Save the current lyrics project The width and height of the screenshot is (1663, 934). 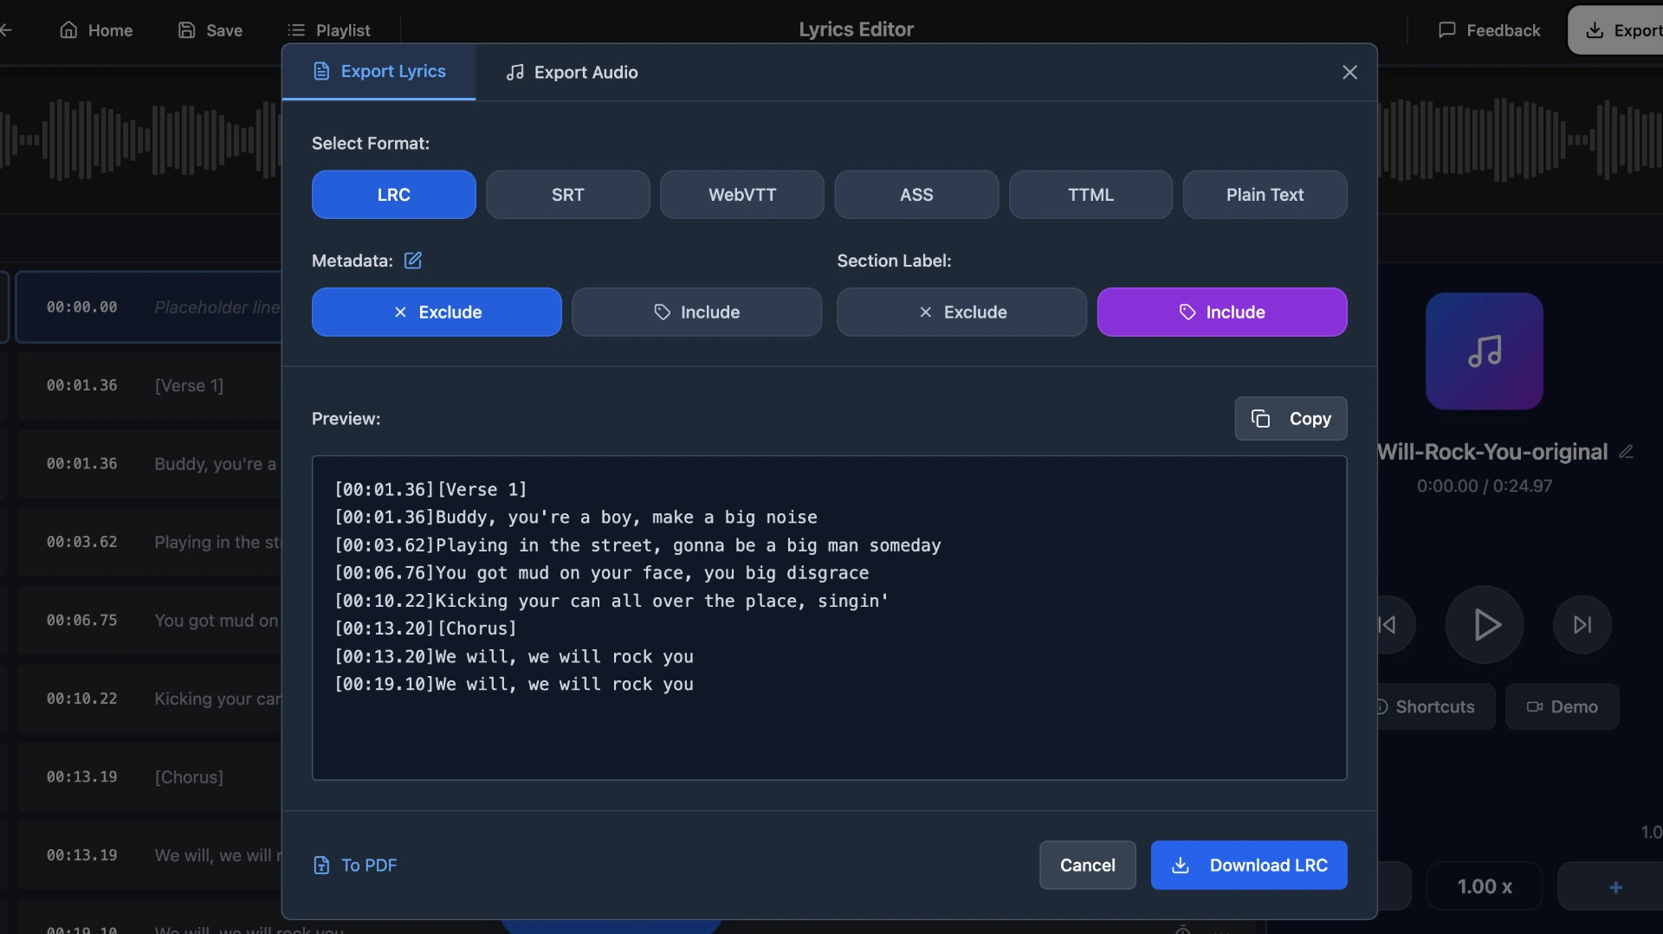(x=210, y=30)
